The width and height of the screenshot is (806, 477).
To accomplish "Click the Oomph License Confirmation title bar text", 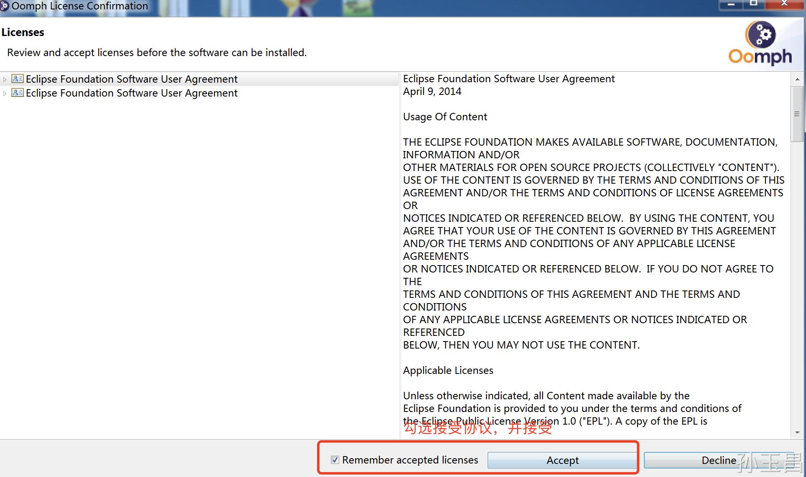I will 80,6.
